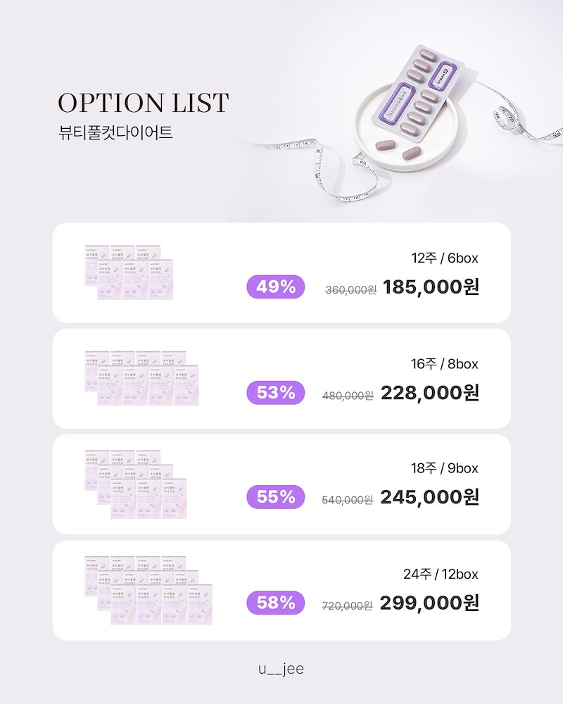Click the 12주 / 6box option label

(x=445, y=258)
